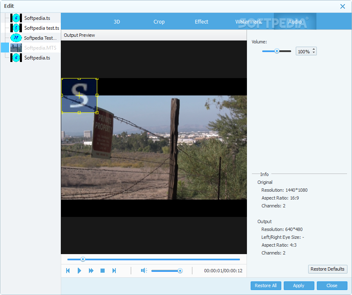This screenshot has height=295, width=352.
Task: Decrease volume with stepper down arrow
Action: point(314,53)
